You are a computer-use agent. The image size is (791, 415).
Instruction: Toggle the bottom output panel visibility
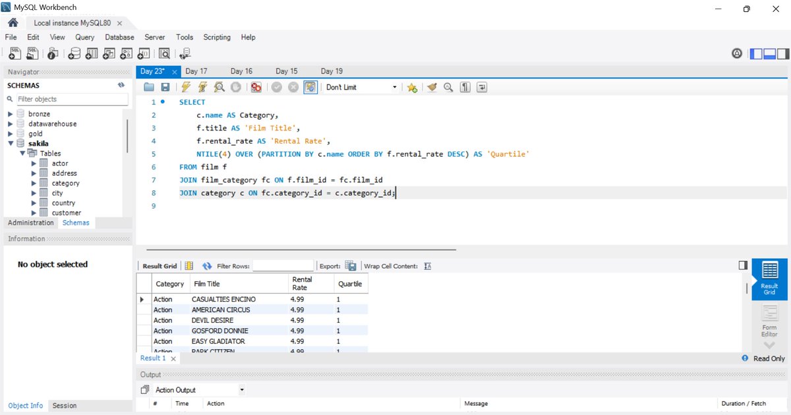(769, 53)
